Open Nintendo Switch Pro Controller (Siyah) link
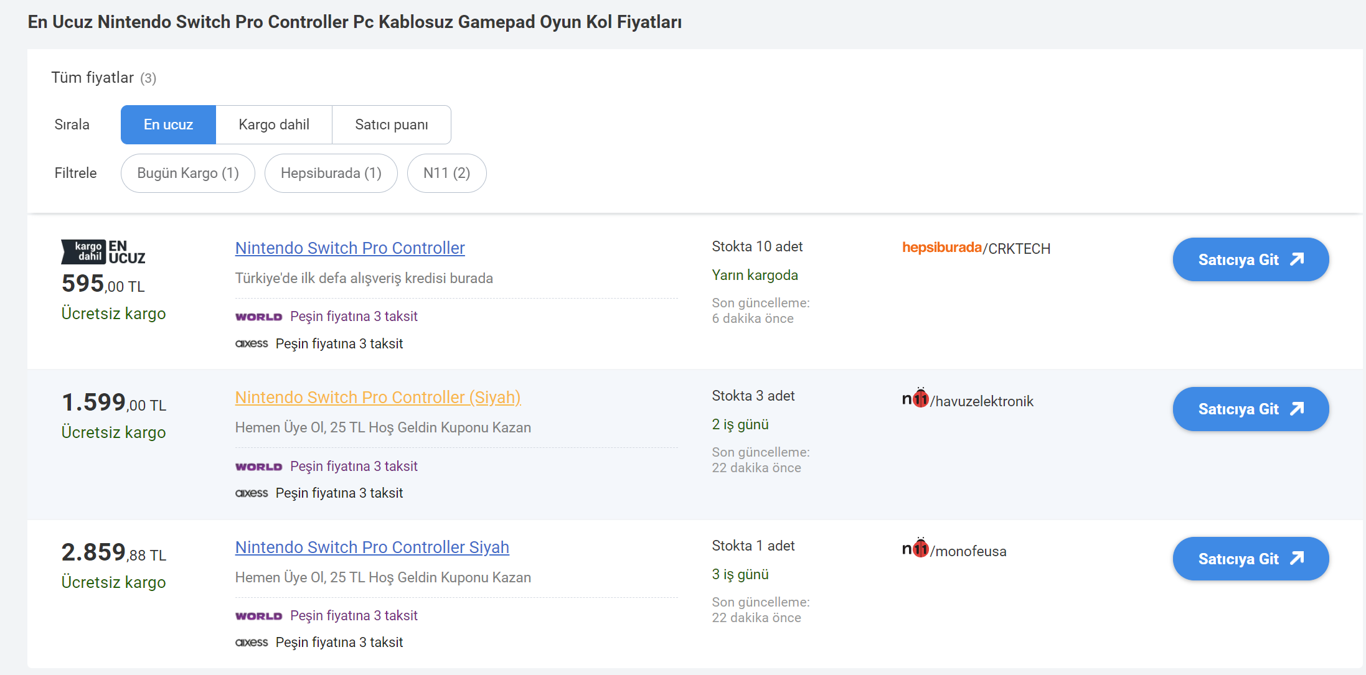The image size is (1366, 675). 378,397
